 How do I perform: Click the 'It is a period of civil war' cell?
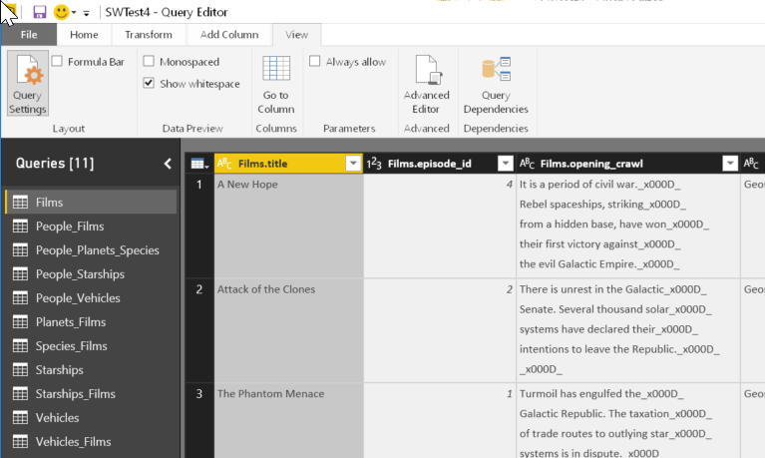[628, 227]
